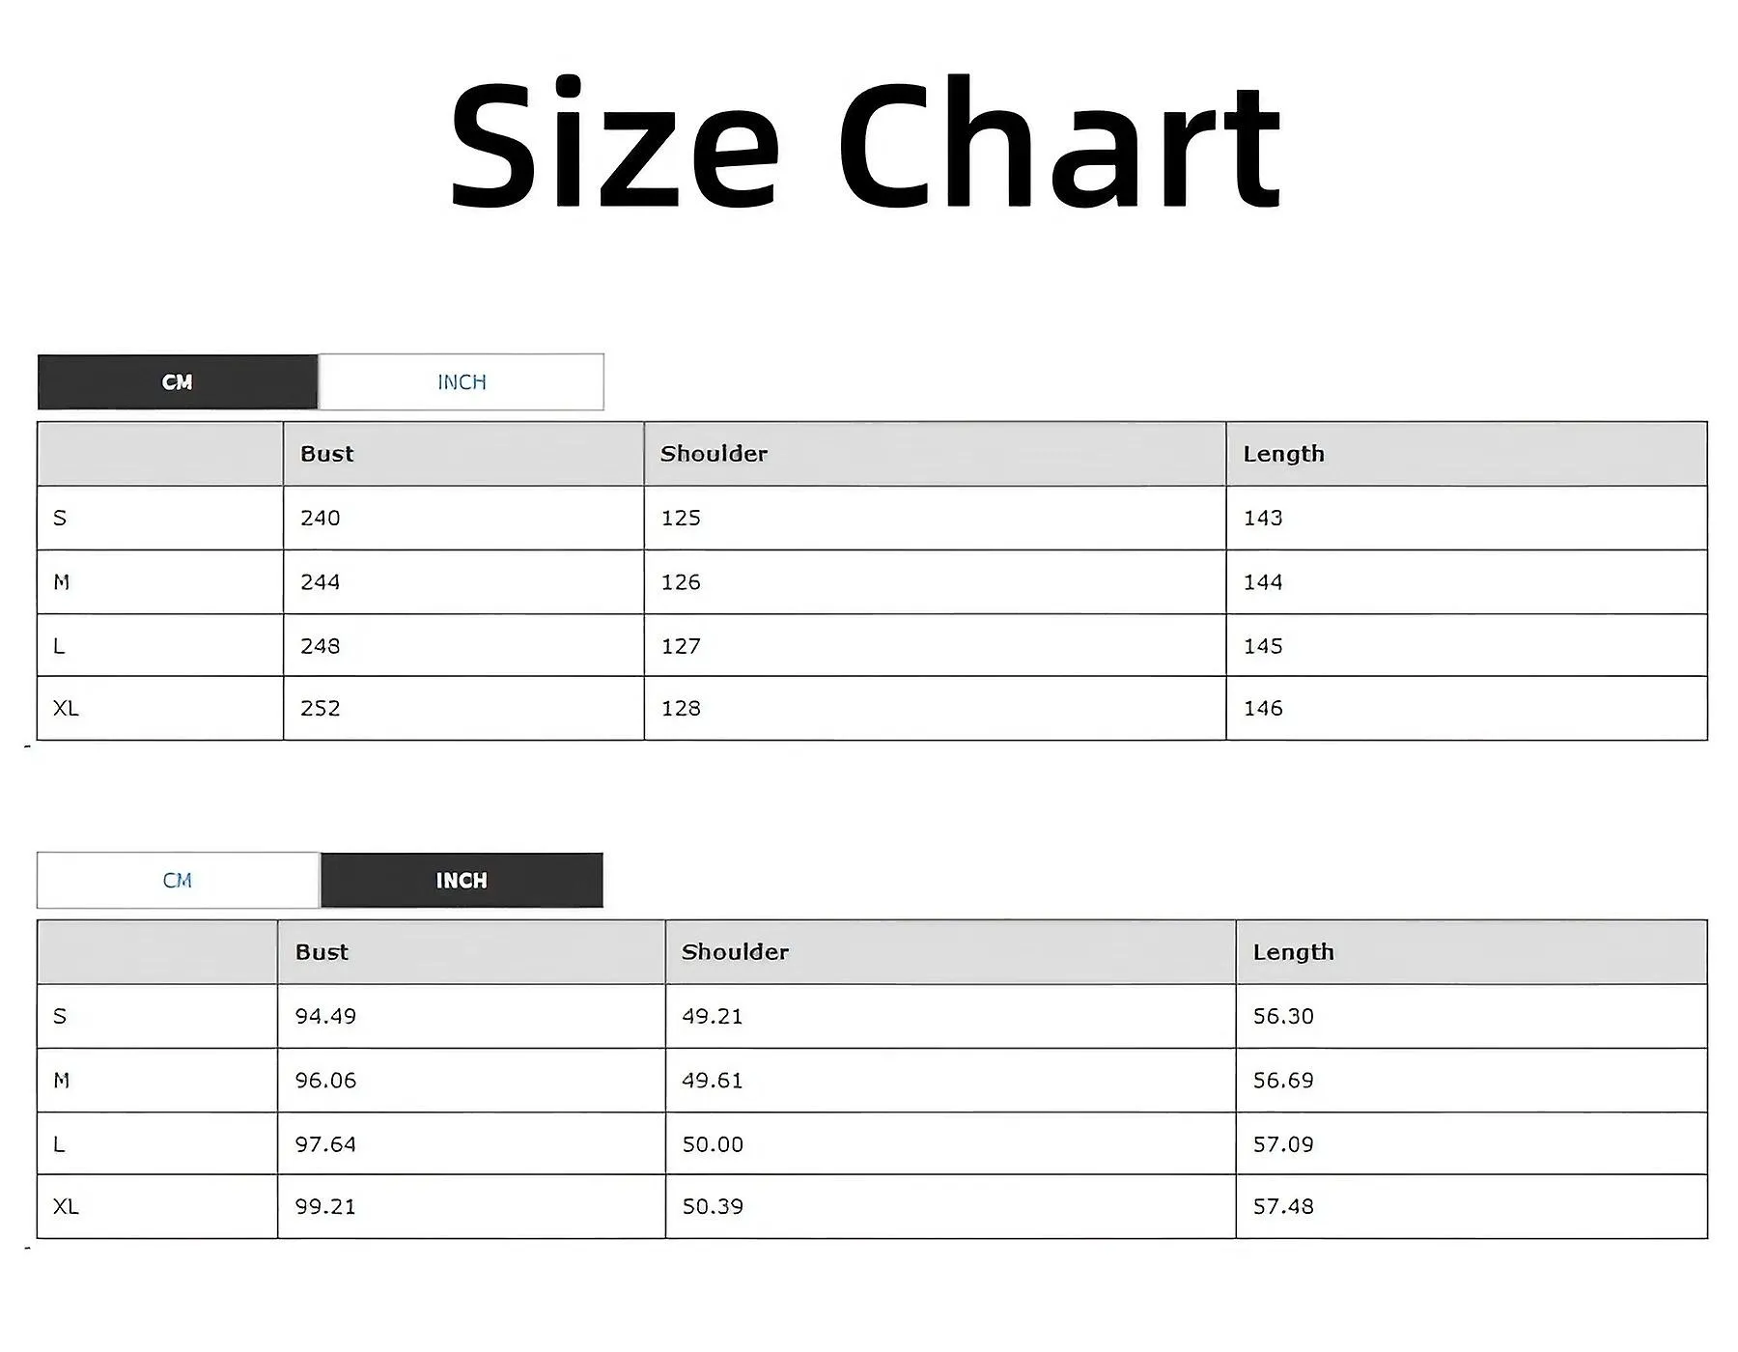
Task: Click the Size Chart title heading
Action: 866,143
